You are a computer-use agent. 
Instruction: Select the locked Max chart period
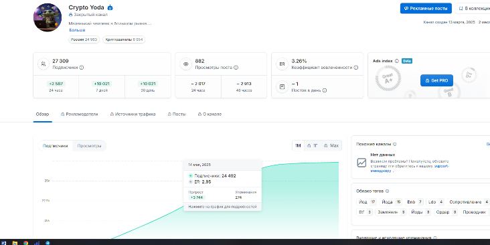point(331,146)
